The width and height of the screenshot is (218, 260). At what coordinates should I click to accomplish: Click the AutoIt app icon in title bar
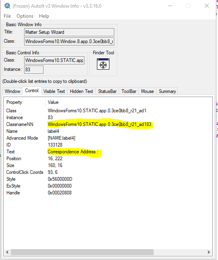point(7,6)
